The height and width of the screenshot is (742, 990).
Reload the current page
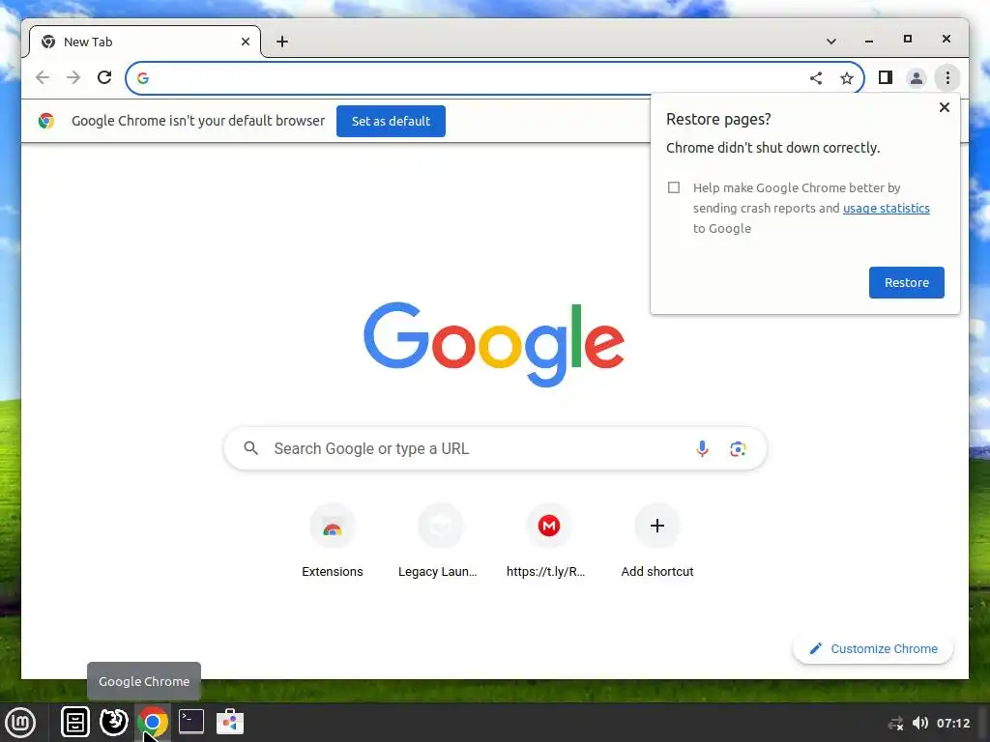point(104,77)
